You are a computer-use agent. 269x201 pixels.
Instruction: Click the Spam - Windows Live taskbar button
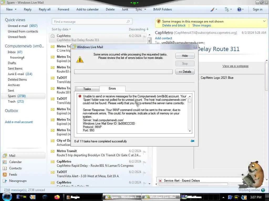click(122, 197)
